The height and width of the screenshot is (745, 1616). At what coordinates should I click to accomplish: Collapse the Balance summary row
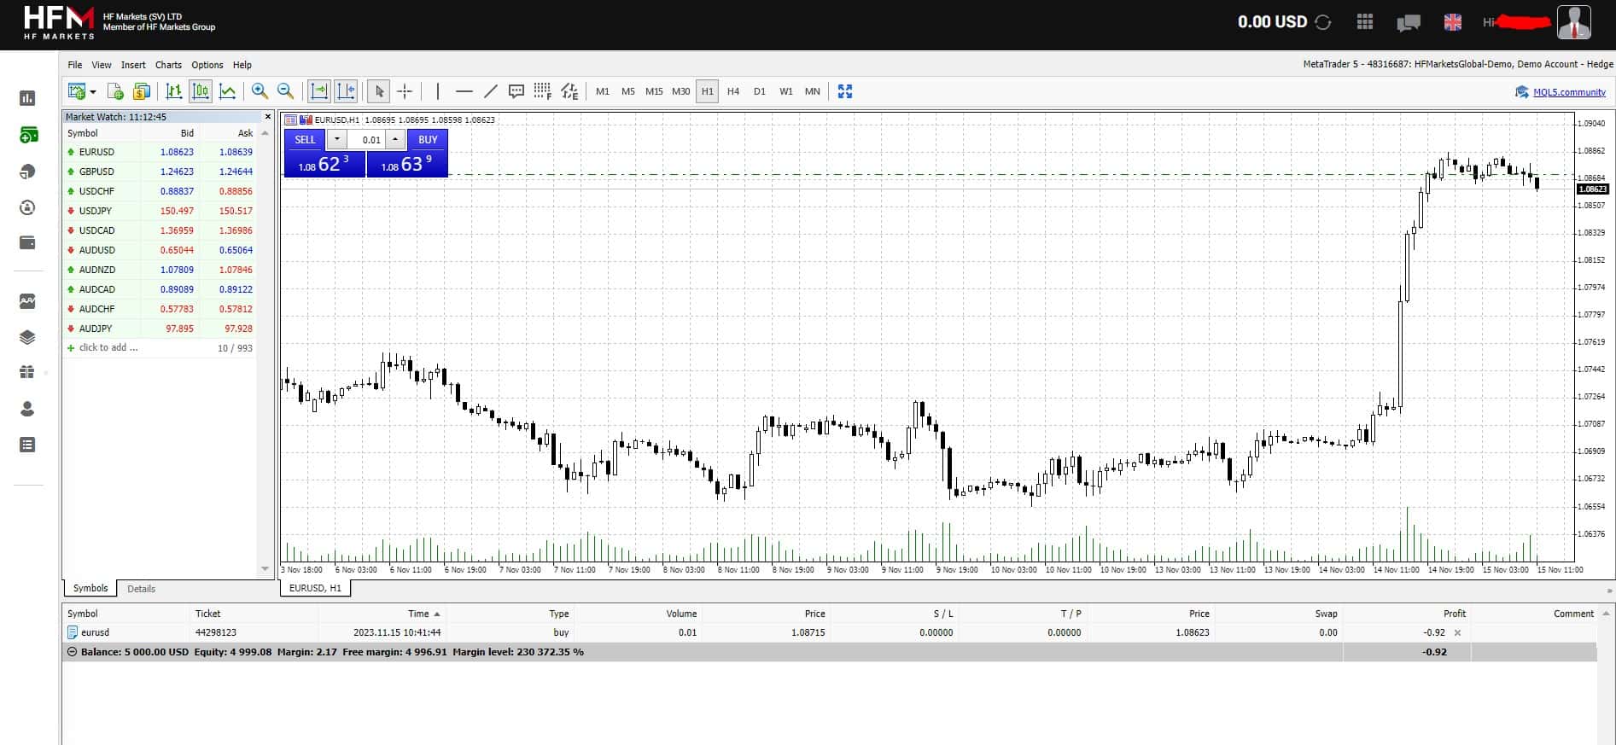tap(72, 652)
